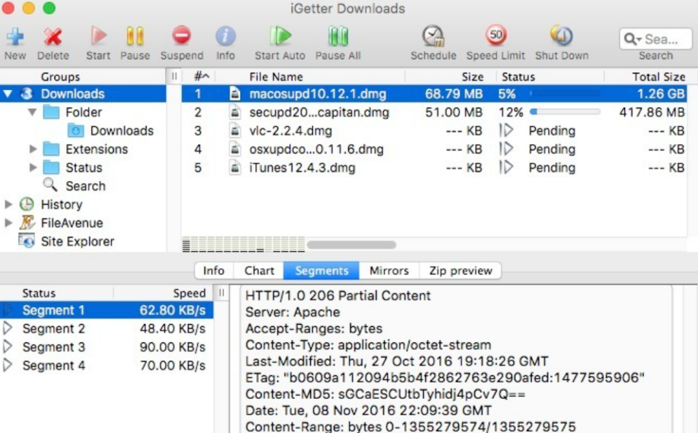Select the Segments tab

(322, 271)
